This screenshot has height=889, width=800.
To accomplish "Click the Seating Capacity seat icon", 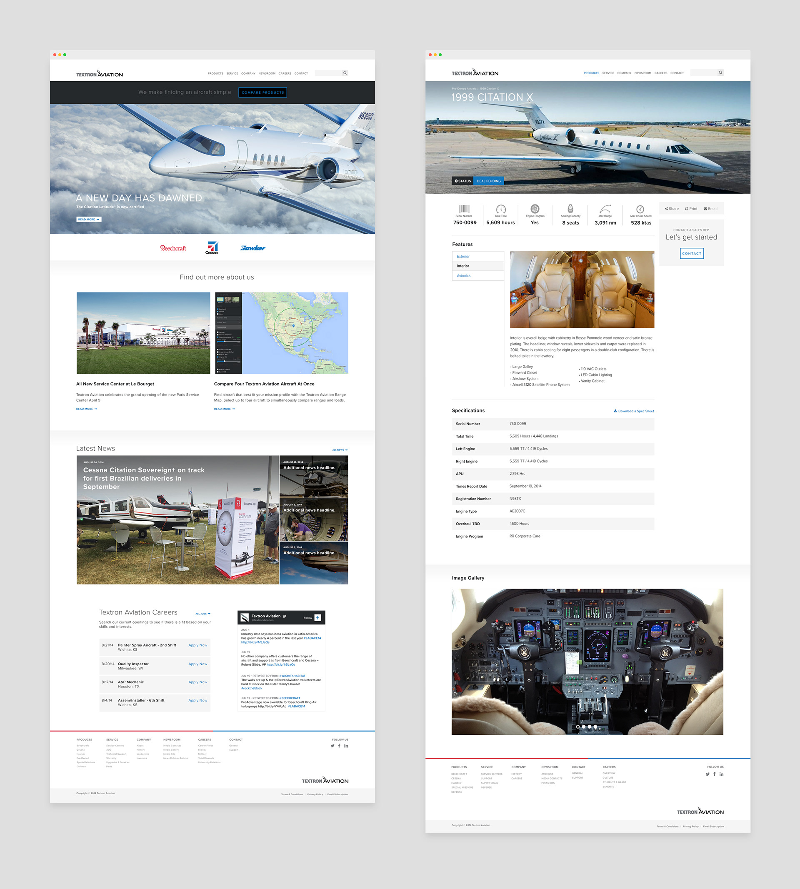I will coord(570,209).
